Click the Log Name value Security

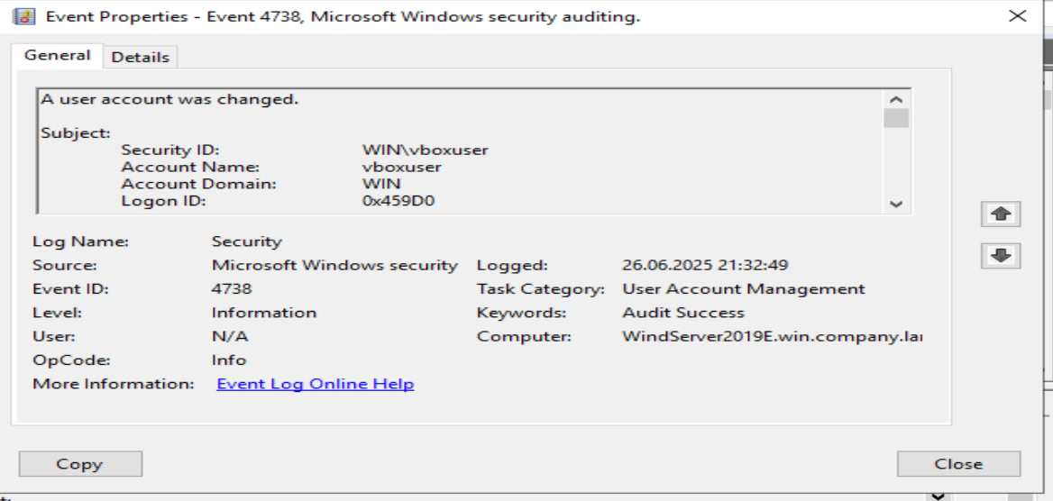pos(246,241)
